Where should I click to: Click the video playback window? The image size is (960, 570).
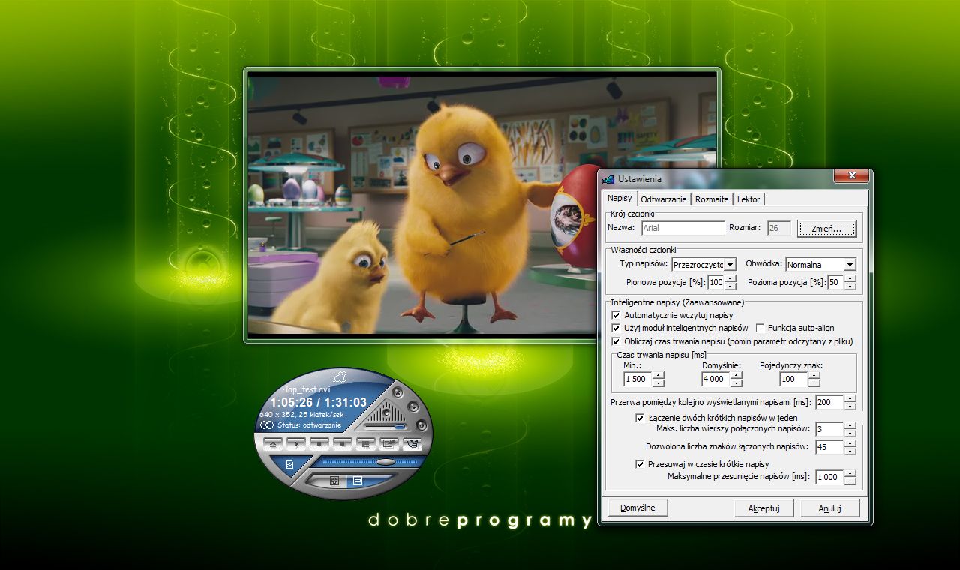[481, 204]
